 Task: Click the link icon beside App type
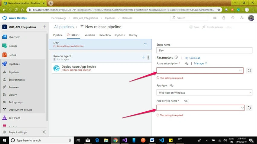(172, 85)
